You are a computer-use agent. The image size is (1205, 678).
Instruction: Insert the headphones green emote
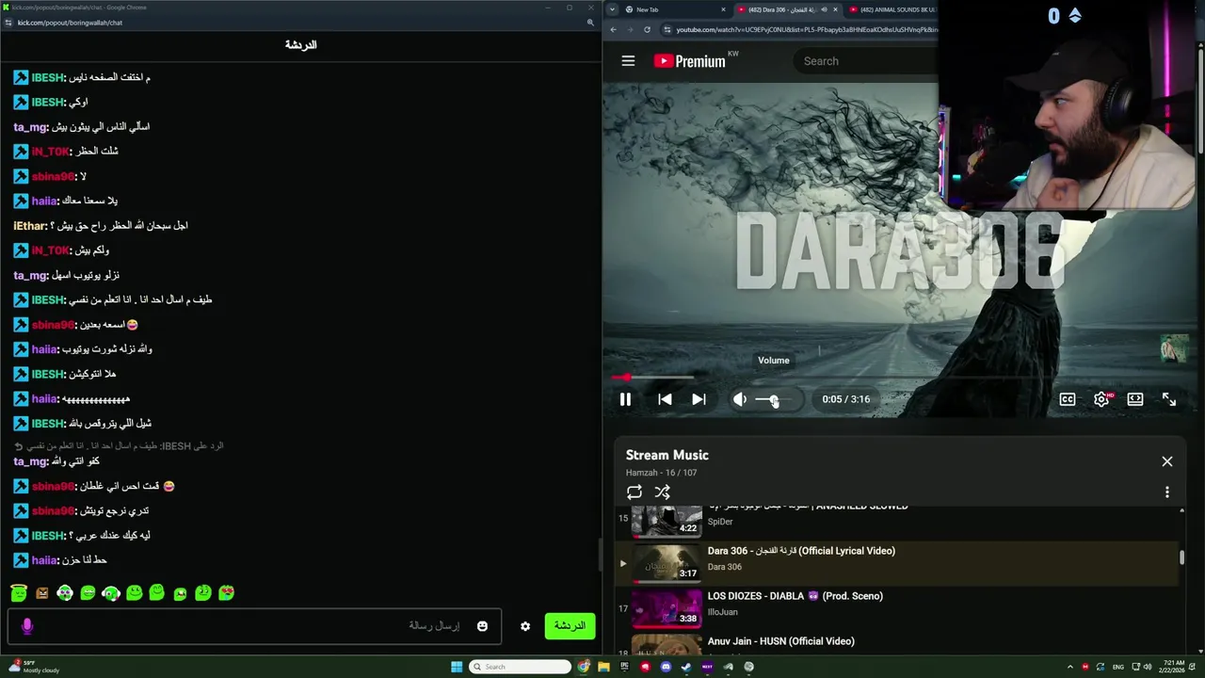[111, 592]
